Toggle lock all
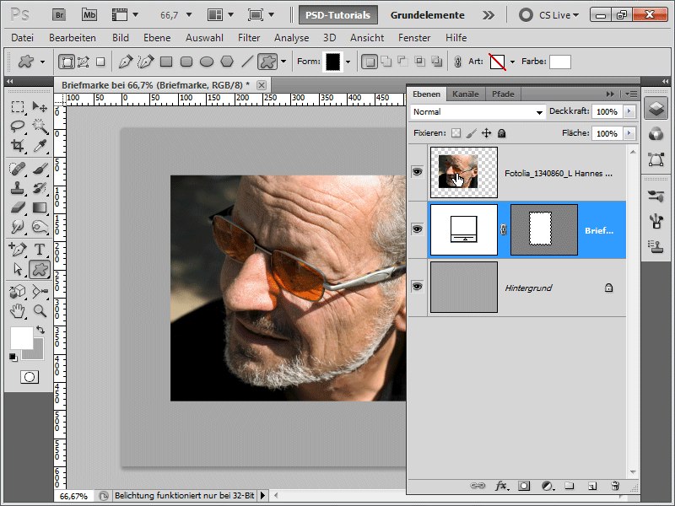 501,133
